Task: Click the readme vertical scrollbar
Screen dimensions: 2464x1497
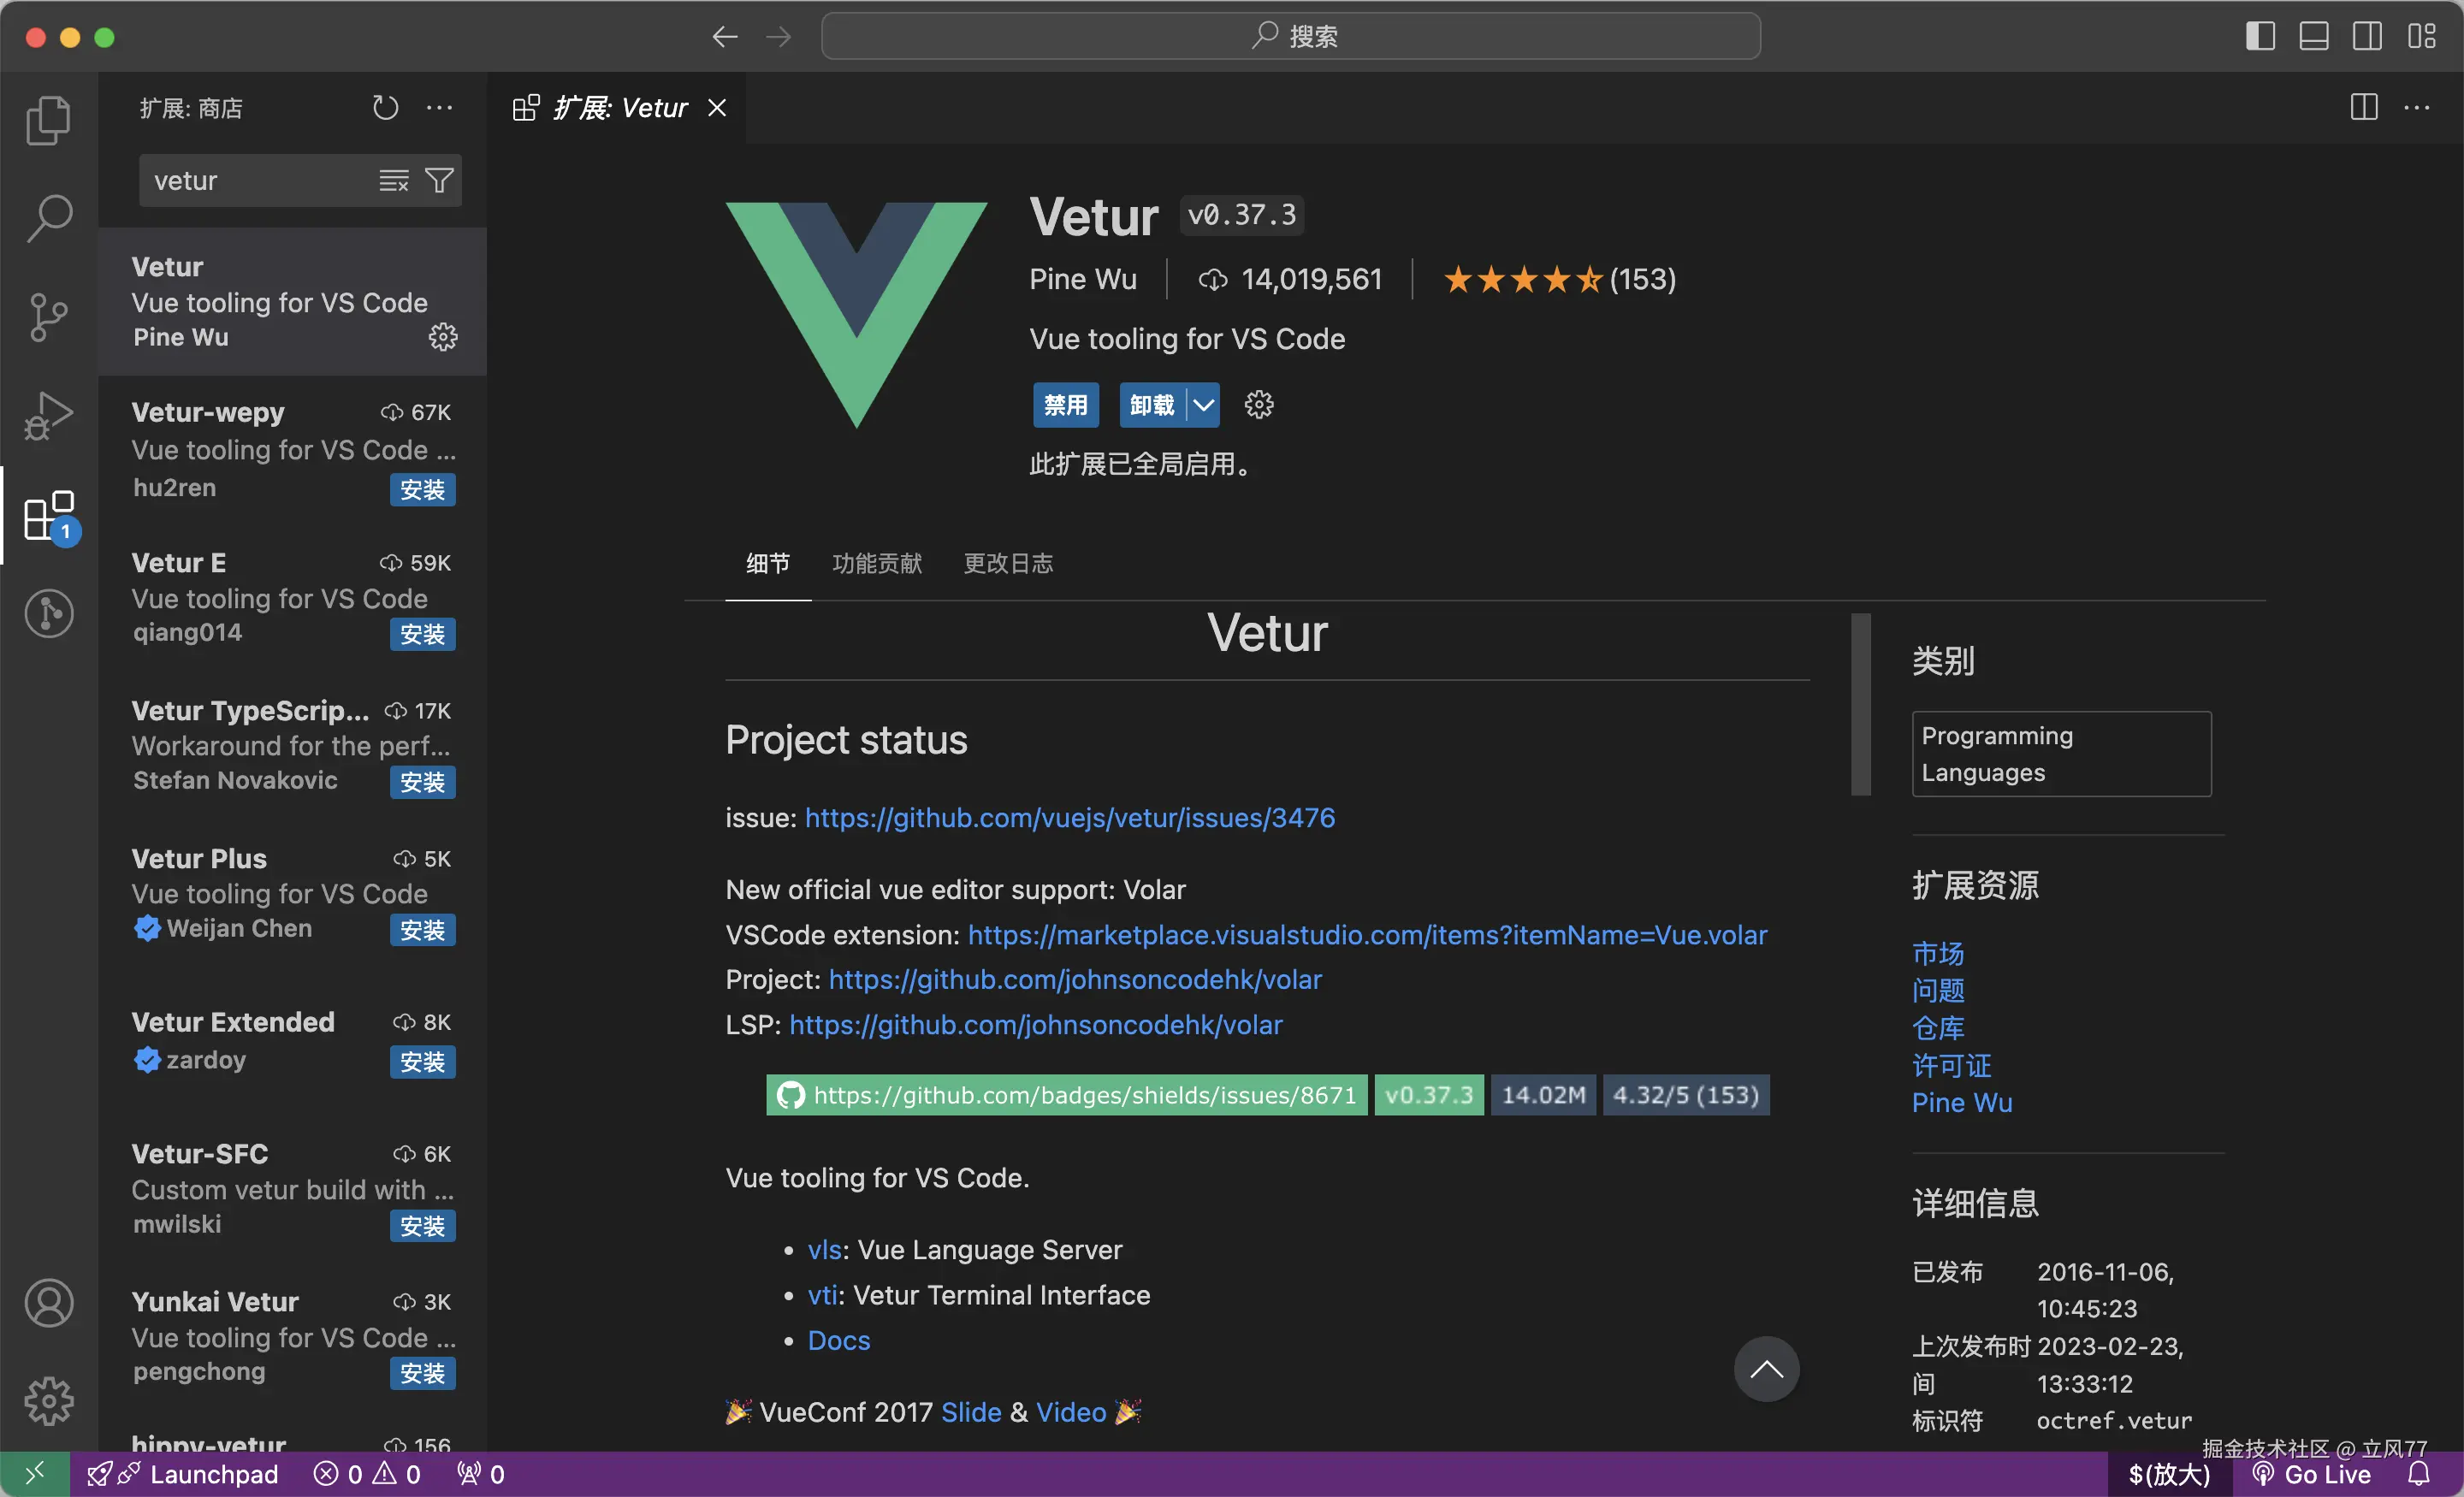Action: (x=1860, y=704)
